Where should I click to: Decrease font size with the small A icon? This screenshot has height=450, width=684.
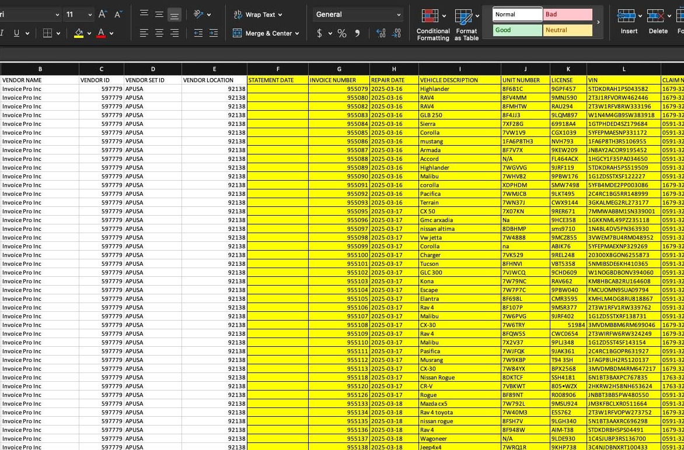click(118, 15)
